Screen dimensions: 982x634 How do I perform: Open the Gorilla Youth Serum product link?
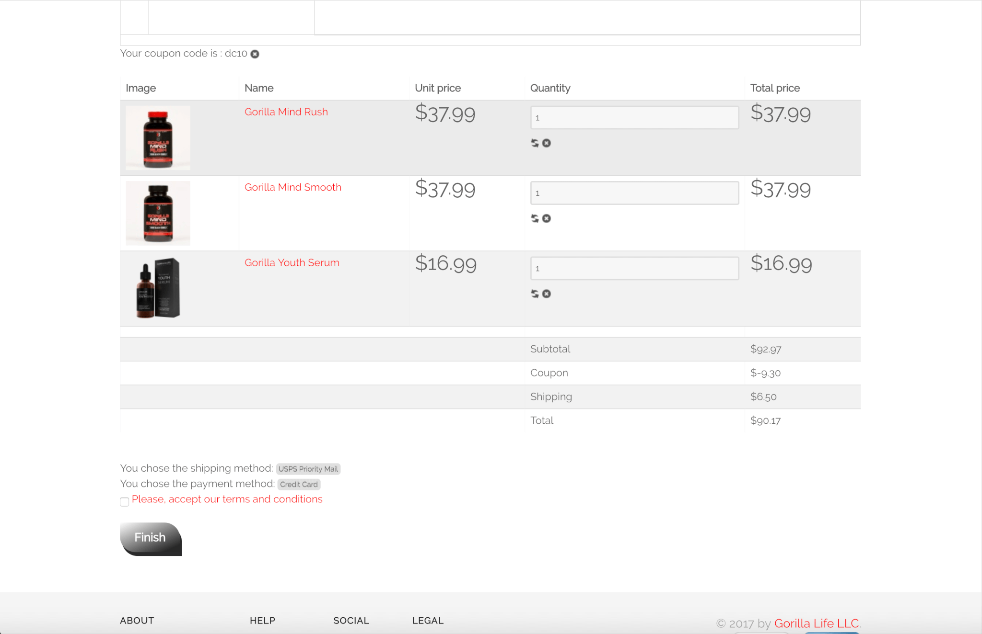point(292,262)
